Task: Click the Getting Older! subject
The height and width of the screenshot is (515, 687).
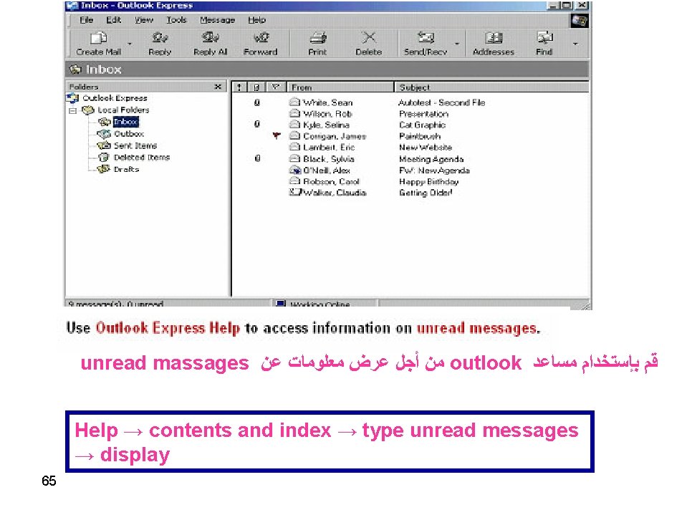Action: coord(426,193)
